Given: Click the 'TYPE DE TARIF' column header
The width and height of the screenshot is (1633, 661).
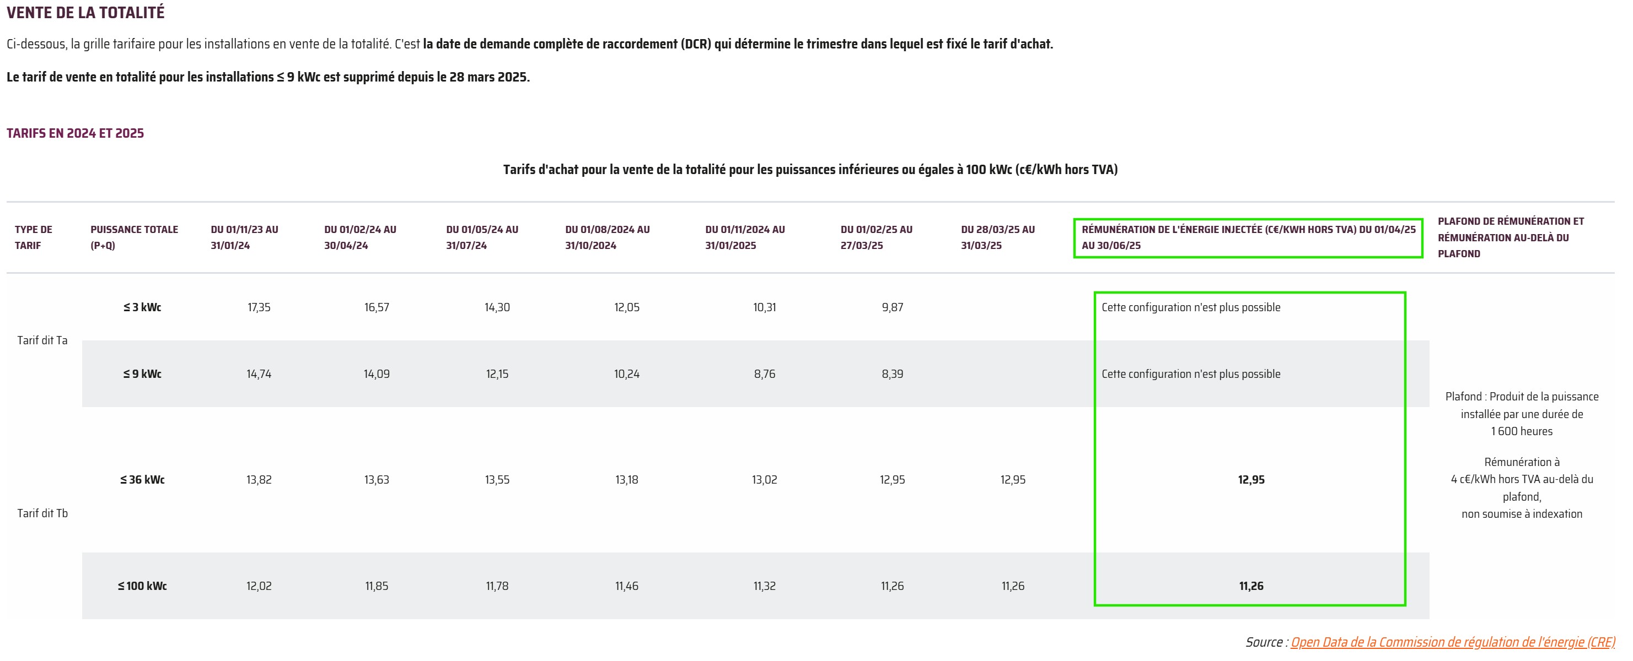Looking at the screenshot, I should coord(34,237).
